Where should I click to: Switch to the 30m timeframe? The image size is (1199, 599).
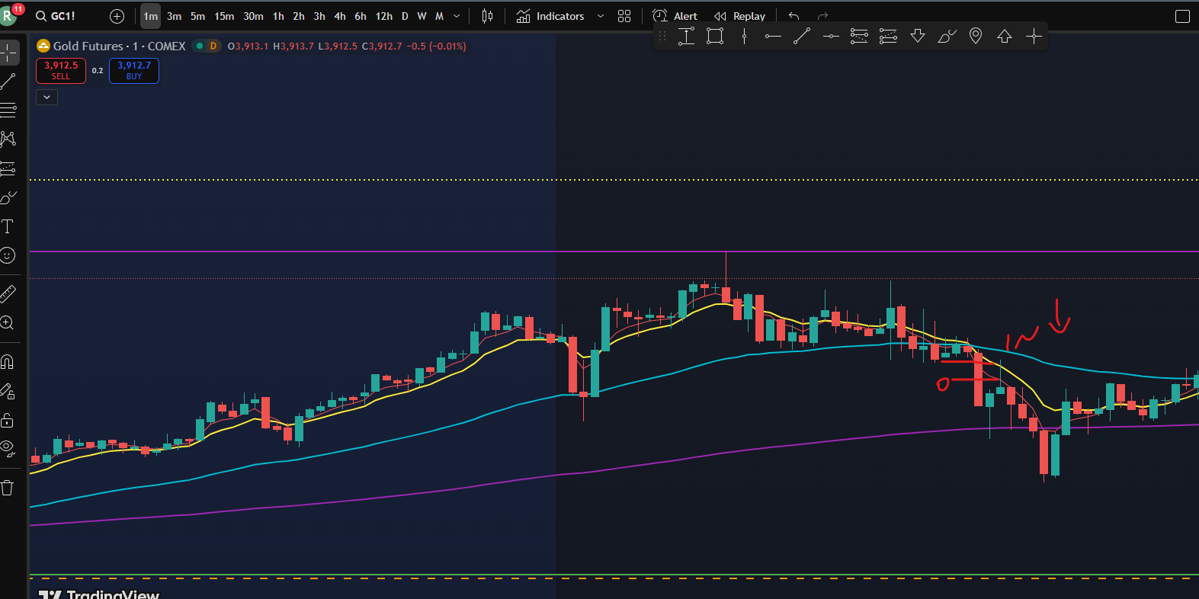click(x=254, y=16)
